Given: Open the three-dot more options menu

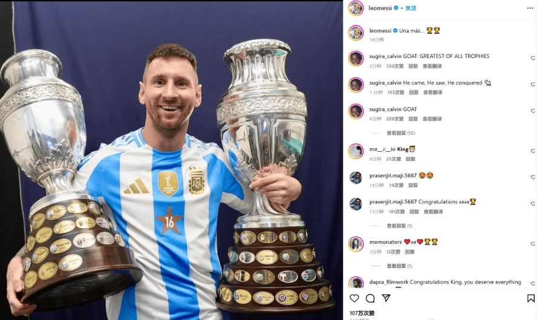Looking at the screenshot, I should [x=530, y=8].
